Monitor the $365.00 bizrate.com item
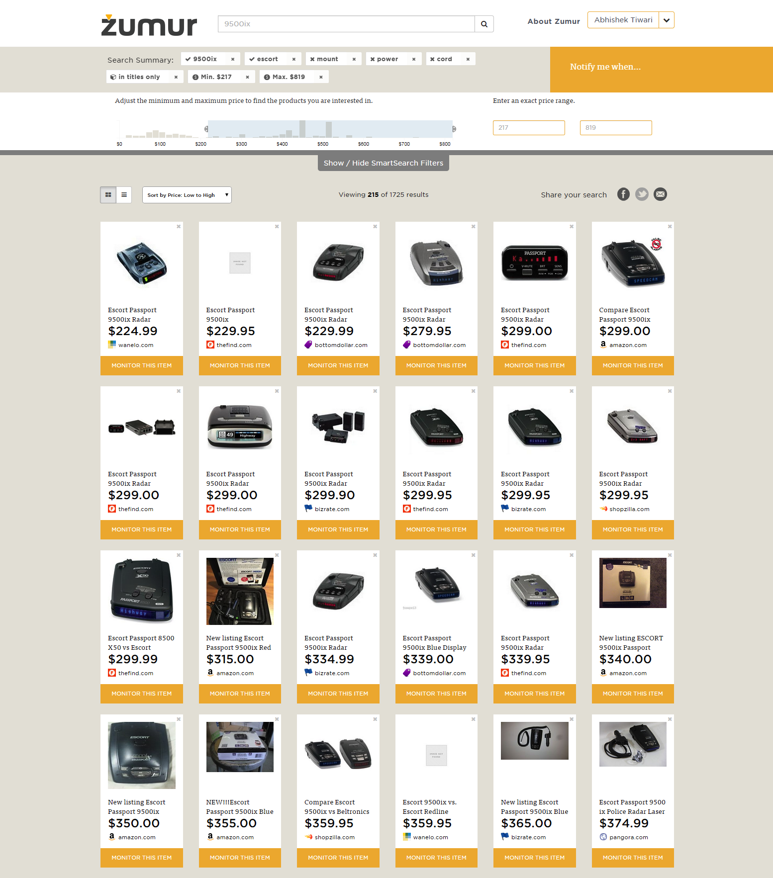Viewport: 773px width, 878px height. point(535,858)
